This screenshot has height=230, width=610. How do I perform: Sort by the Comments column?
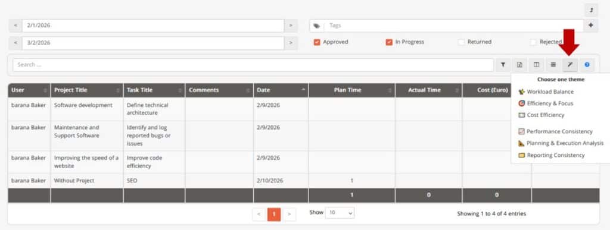click(219, 90)
